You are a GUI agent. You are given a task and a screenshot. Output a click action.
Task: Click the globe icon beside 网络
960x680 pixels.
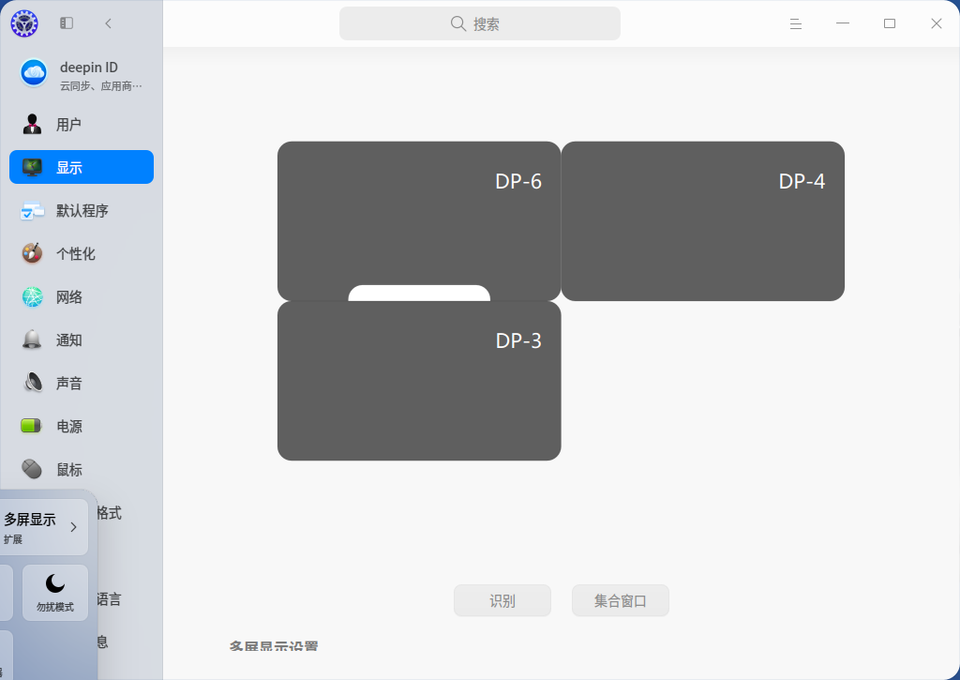33,297
